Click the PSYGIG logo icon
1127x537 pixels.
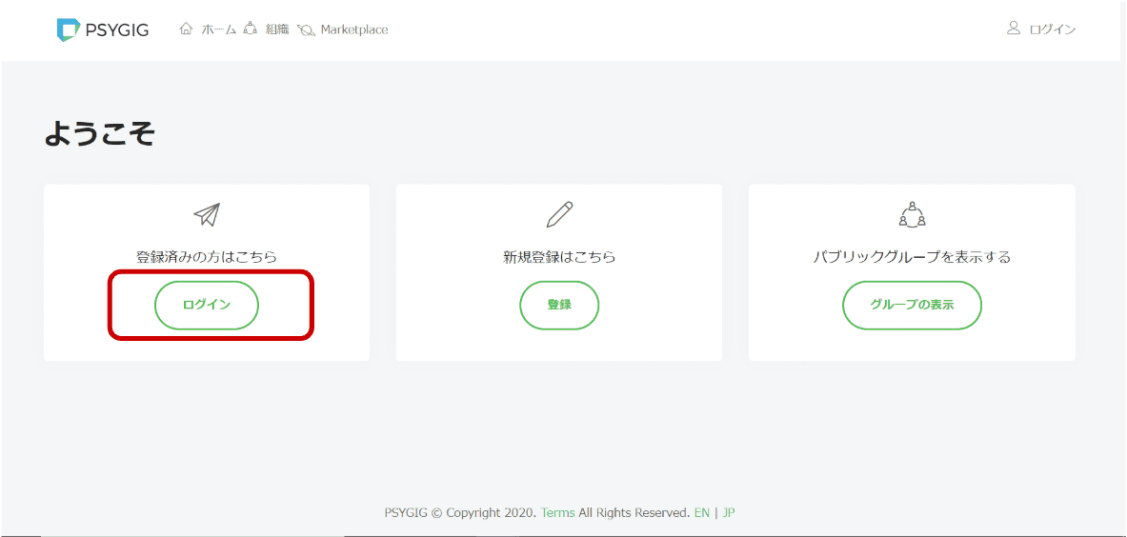point(67,30)
